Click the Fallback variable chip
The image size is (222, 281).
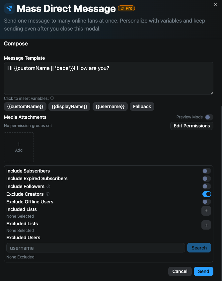coord(142,106)
